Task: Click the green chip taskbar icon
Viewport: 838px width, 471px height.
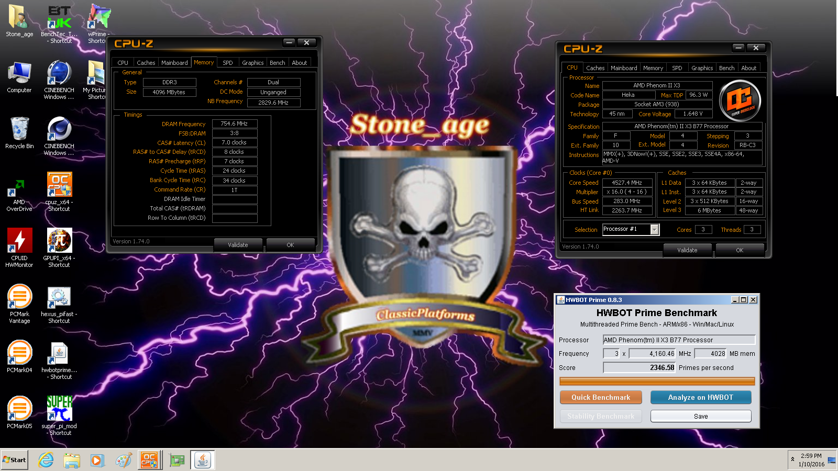Action: 177,460
